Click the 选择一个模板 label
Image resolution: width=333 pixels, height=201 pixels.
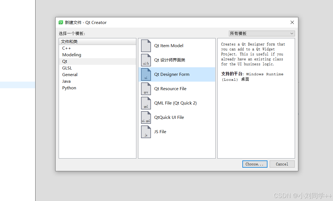[x=72, y=33]
